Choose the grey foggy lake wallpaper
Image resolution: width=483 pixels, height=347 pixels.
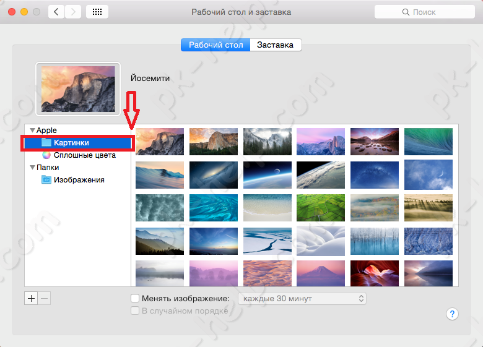click(x=160, y=273)
